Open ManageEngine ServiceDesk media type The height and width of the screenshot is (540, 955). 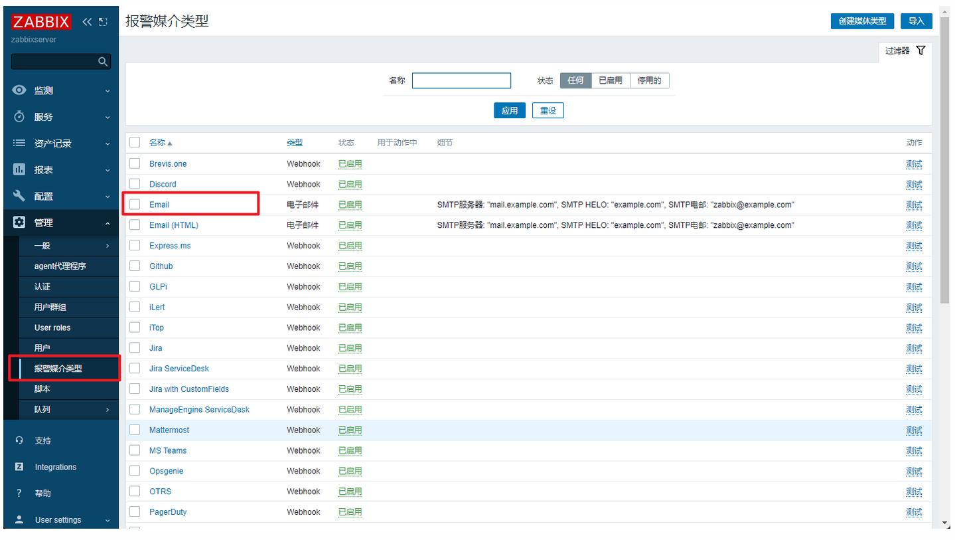pos(199,410)
